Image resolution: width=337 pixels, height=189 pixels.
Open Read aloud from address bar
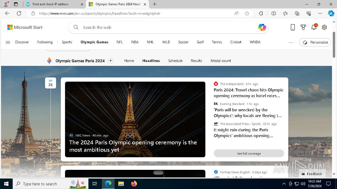pyautogui.click(x=236, y=13)
